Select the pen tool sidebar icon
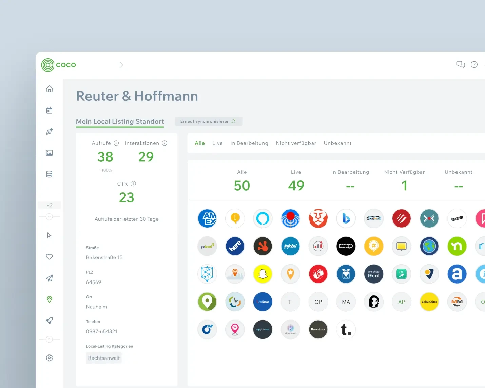 pos(50,132)
